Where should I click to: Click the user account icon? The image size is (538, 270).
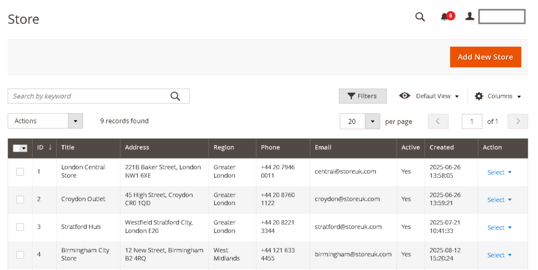tap(470, 17)
